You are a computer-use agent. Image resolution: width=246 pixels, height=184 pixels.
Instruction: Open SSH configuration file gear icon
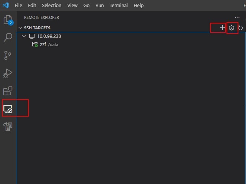coord(232,28)
